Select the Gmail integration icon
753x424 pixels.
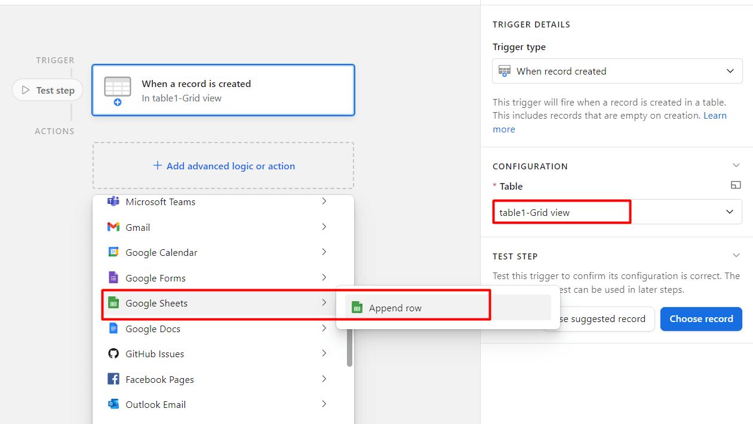(x=113, y=227)
